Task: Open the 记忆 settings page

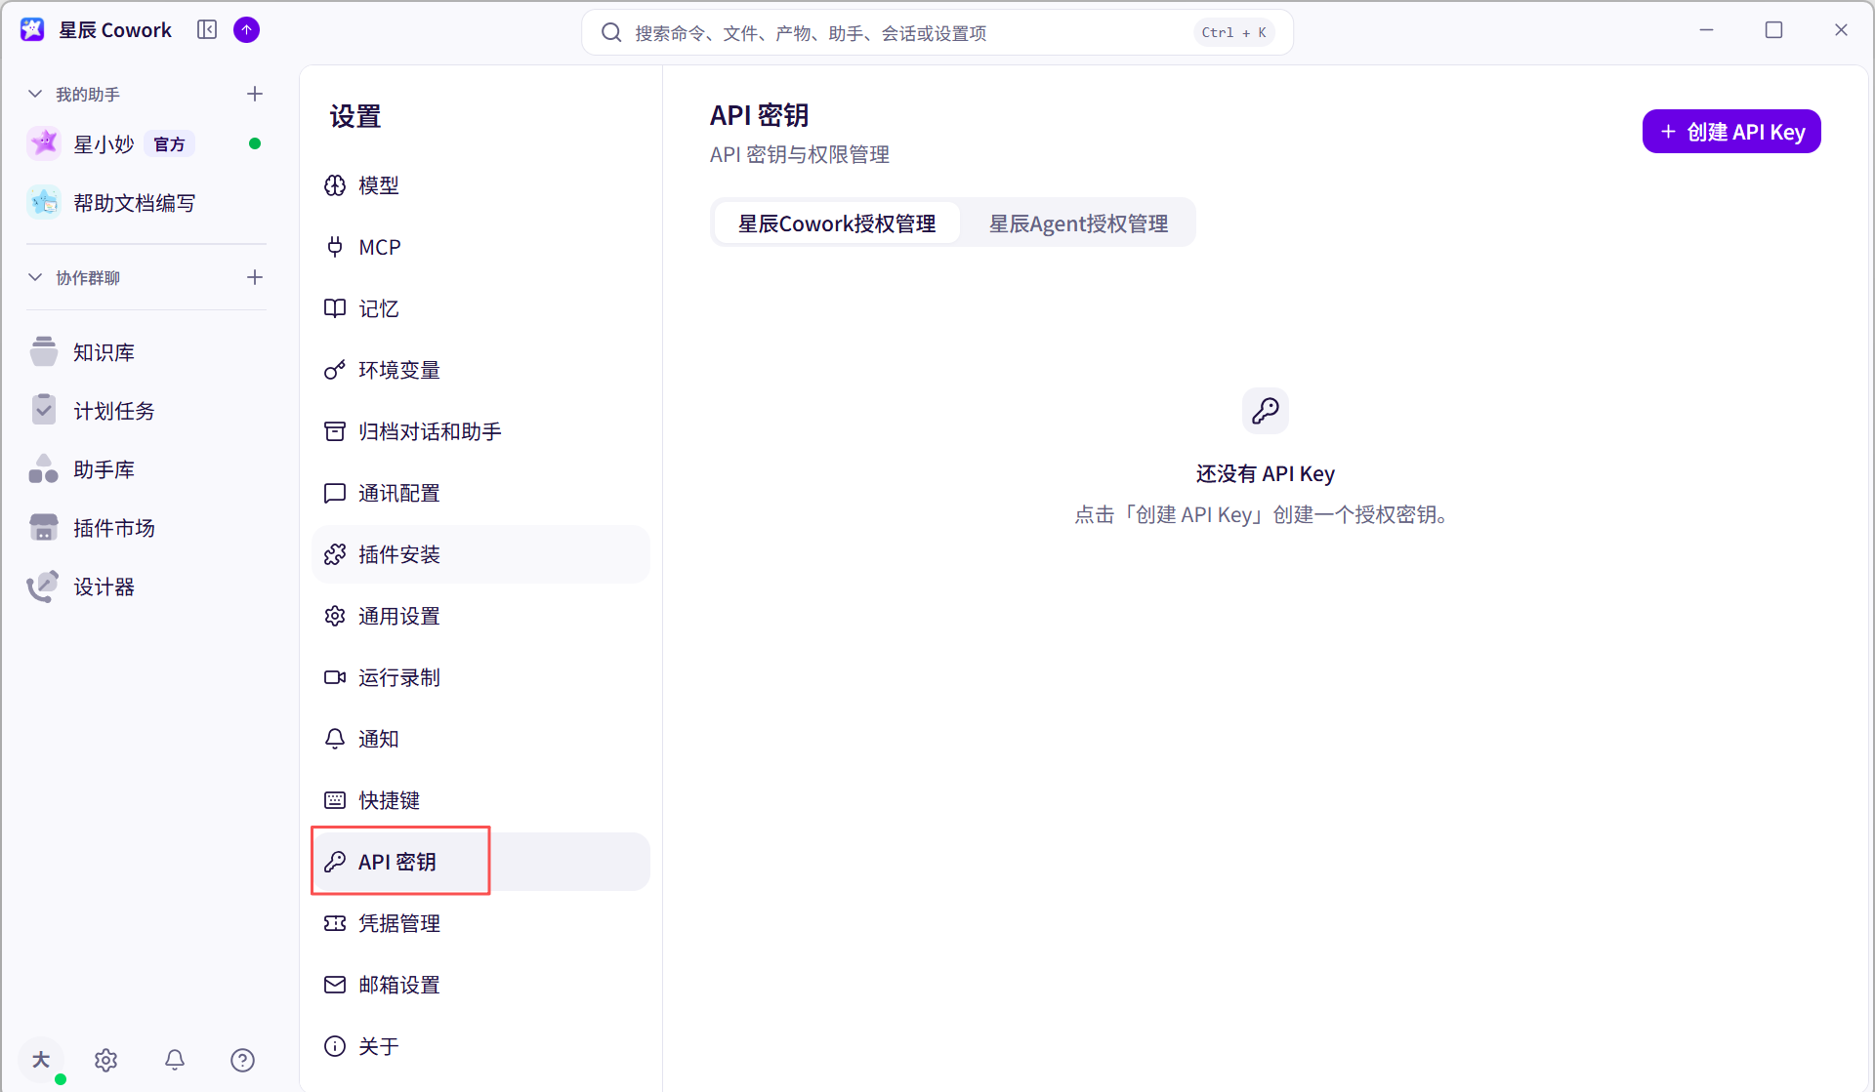Action: (x=480, y=308)
